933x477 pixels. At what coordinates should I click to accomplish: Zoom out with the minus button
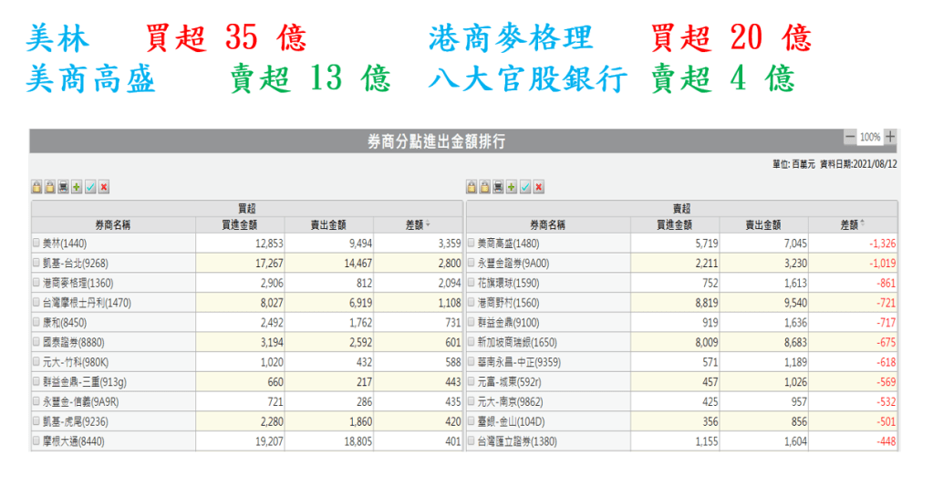pos(850,137)
